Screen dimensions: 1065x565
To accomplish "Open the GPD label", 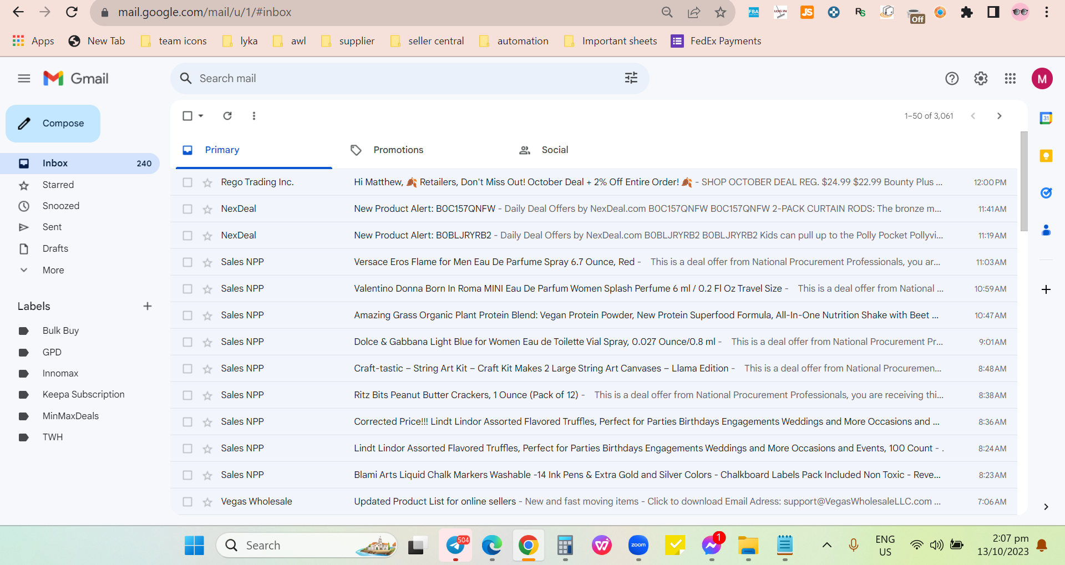I will point(52,352).
